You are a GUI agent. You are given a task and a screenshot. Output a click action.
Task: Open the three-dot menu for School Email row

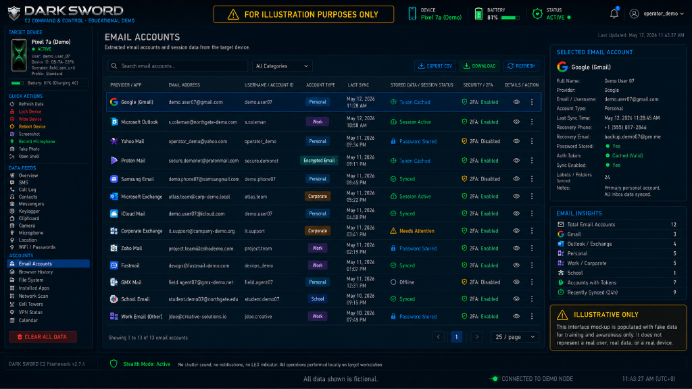[x=532, y=299]
